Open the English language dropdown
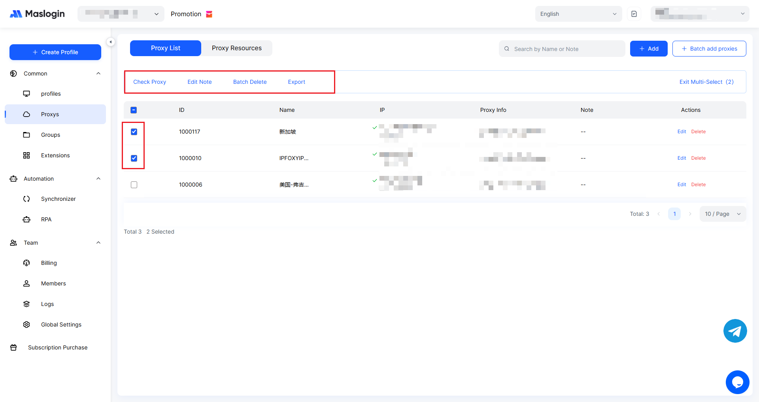 pyautogui.click(x=578, y=14)
